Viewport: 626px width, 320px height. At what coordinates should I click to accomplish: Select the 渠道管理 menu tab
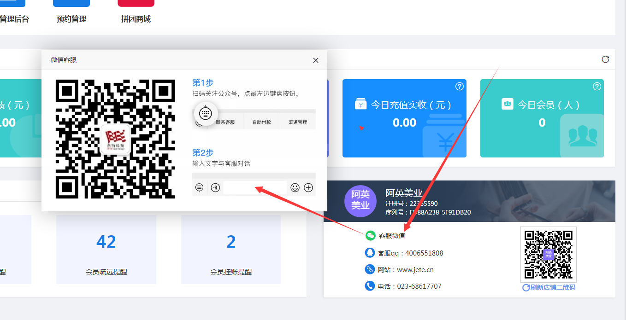(298, 122)
